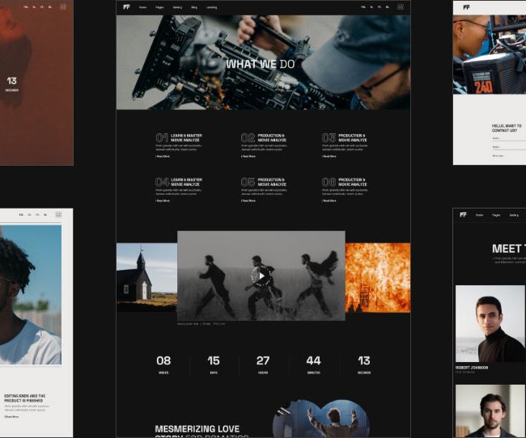Click Read More under service 06
Image resolution: width=526 pixels, height=438 pixels.
coord(329,200)
